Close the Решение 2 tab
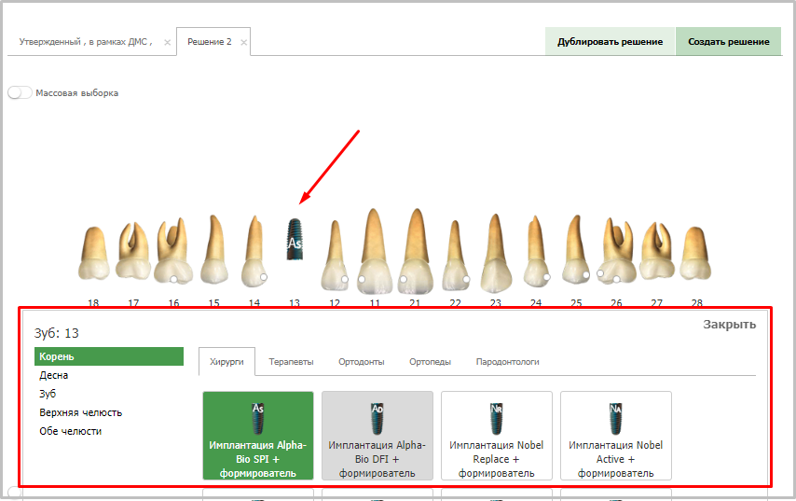This screenshot has width=796, height=501. click(243, 42)
